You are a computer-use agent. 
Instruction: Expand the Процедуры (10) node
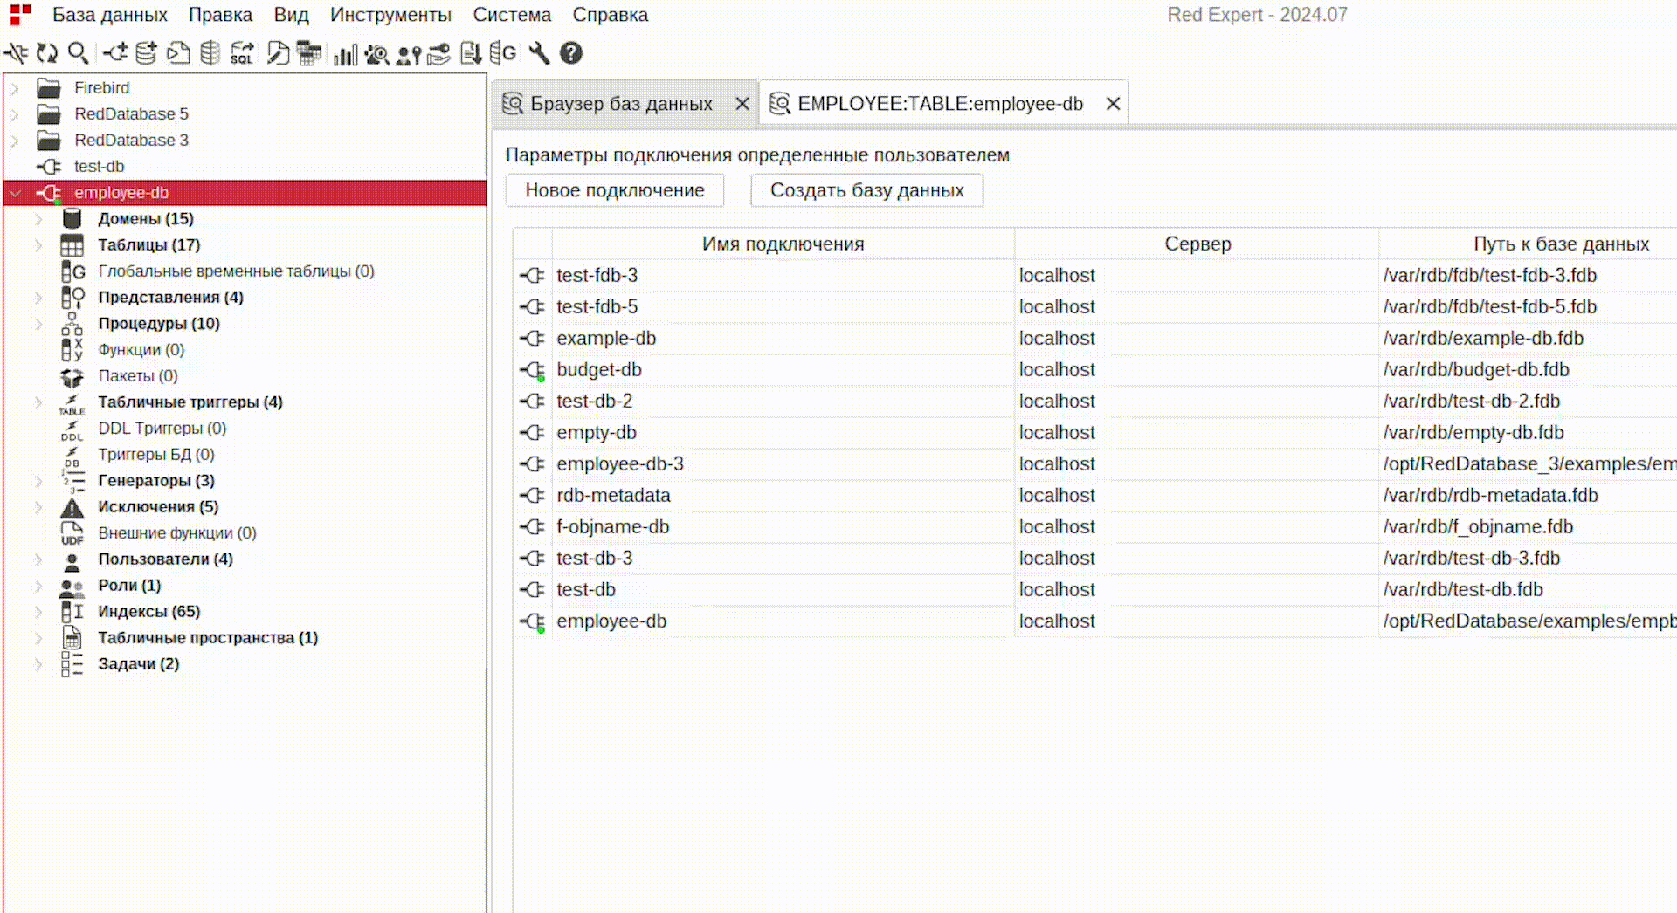(38, 324)
